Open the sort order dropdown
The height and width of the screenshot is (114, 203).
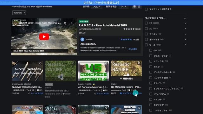click(97, 7)
